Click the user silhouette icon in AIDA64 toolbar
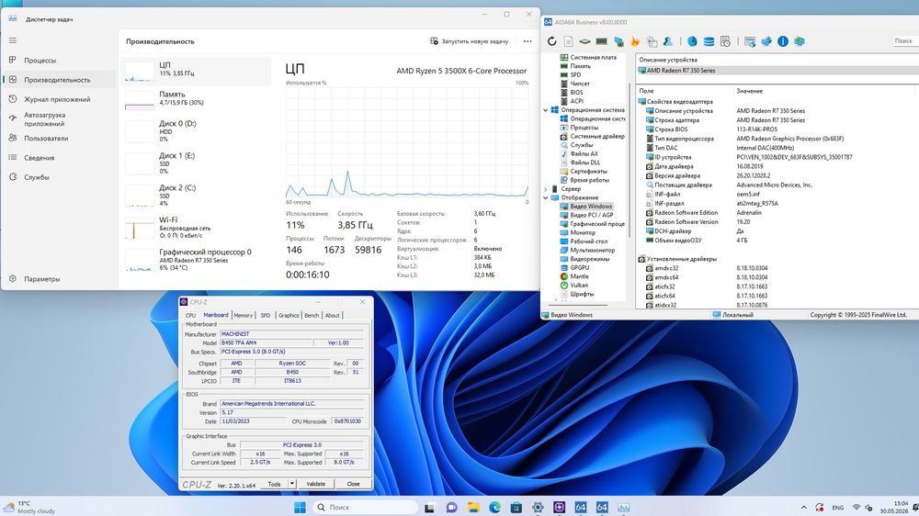This screenshot has width=919, height=516. pos(668,41)
